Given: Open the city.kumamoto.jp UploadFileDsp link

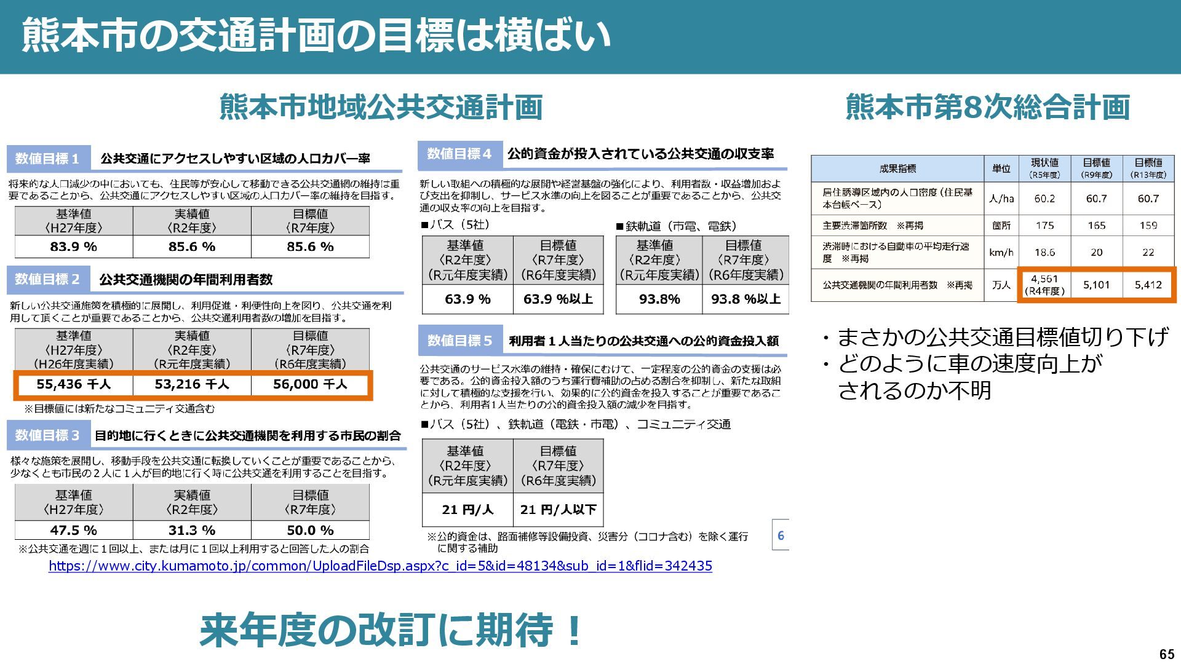Looking at the screenshot, I should click(x=380, y=566).
